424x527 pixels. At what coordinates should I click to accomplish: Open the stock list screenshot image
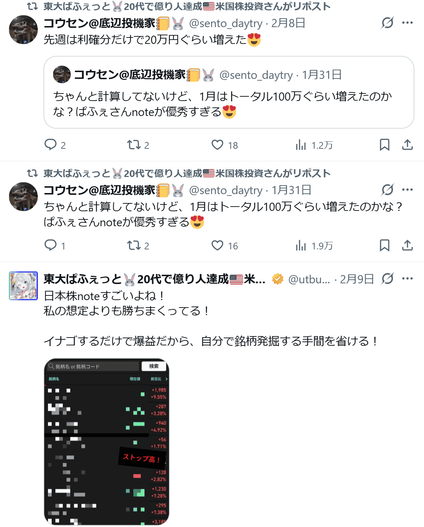[x=107, y=442]
